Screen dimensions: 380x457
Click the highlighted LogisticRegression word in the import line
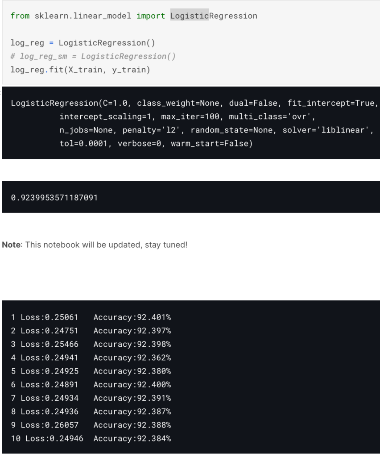point(214,16)
